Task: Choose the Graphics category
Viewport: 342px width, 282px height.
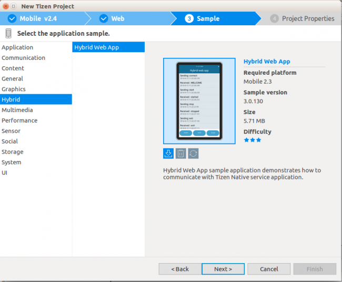Action: pyautogui.click(x=14, y=89)
